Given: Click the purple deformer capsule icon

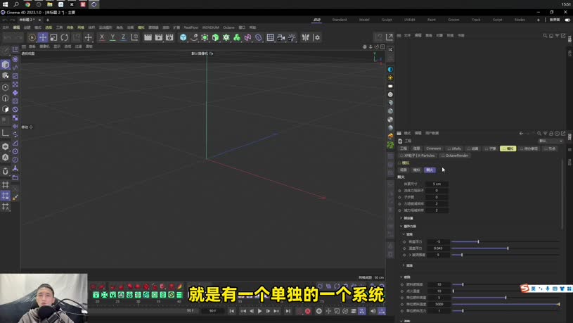Looking at the screenshot, I should pyautogui.click(x=258, y=37).
